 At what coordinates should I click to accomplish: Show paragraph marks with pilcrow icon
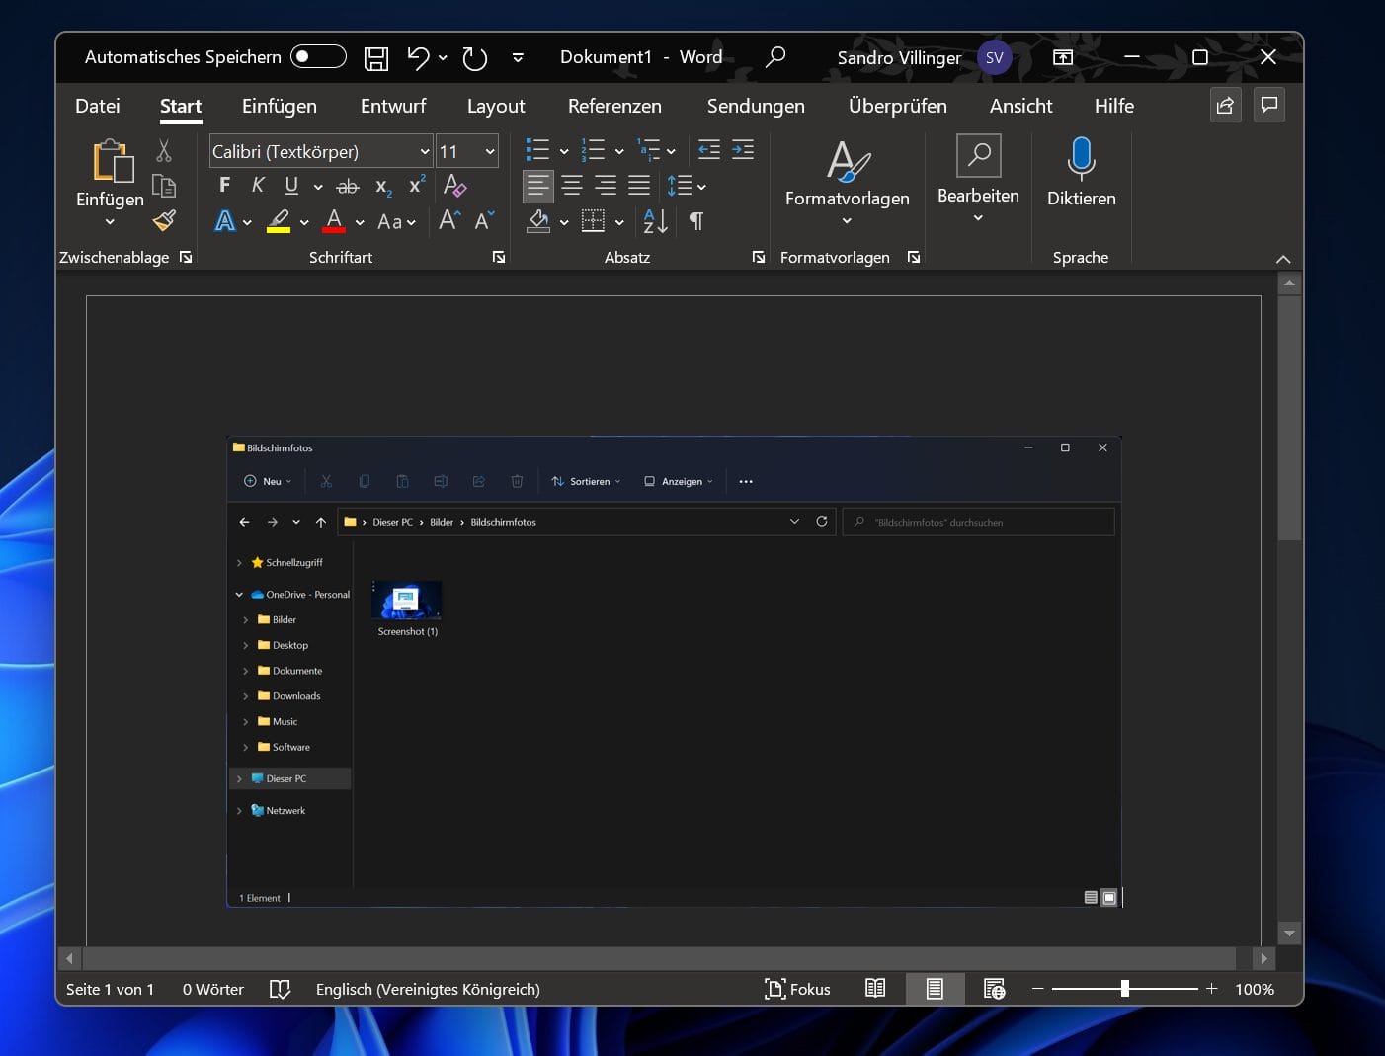click(x=696, y=221)
